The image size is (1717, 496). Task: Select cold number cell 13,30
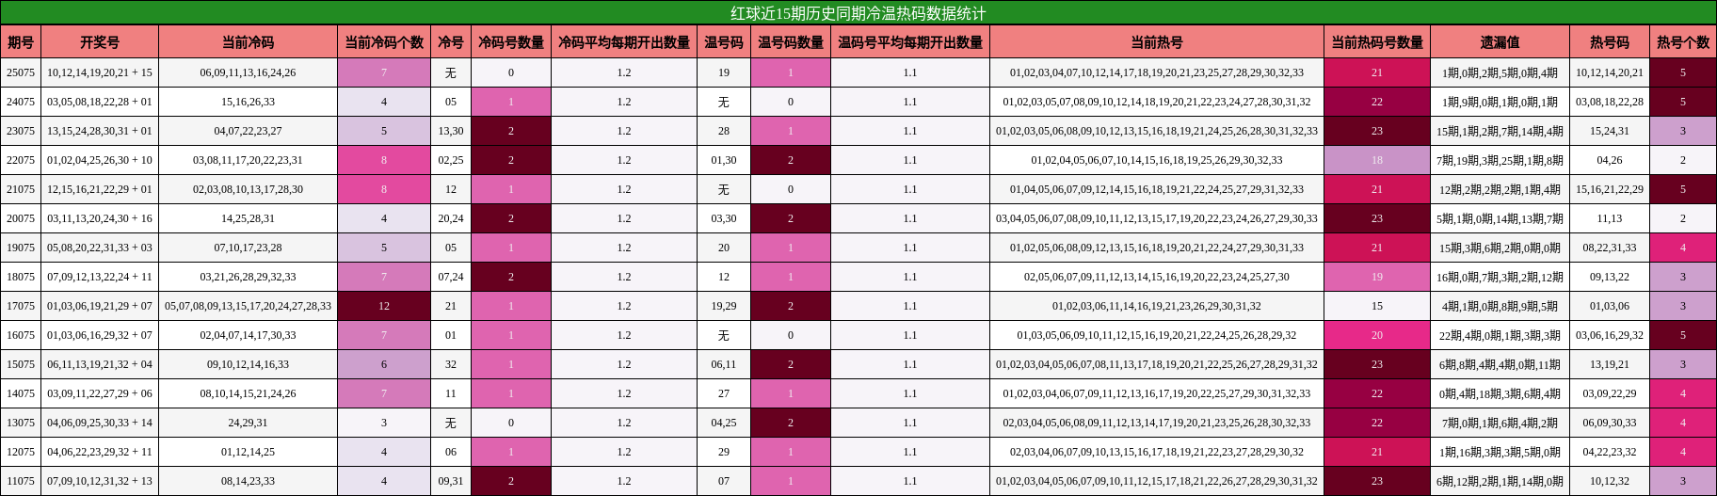coord(451,131)
